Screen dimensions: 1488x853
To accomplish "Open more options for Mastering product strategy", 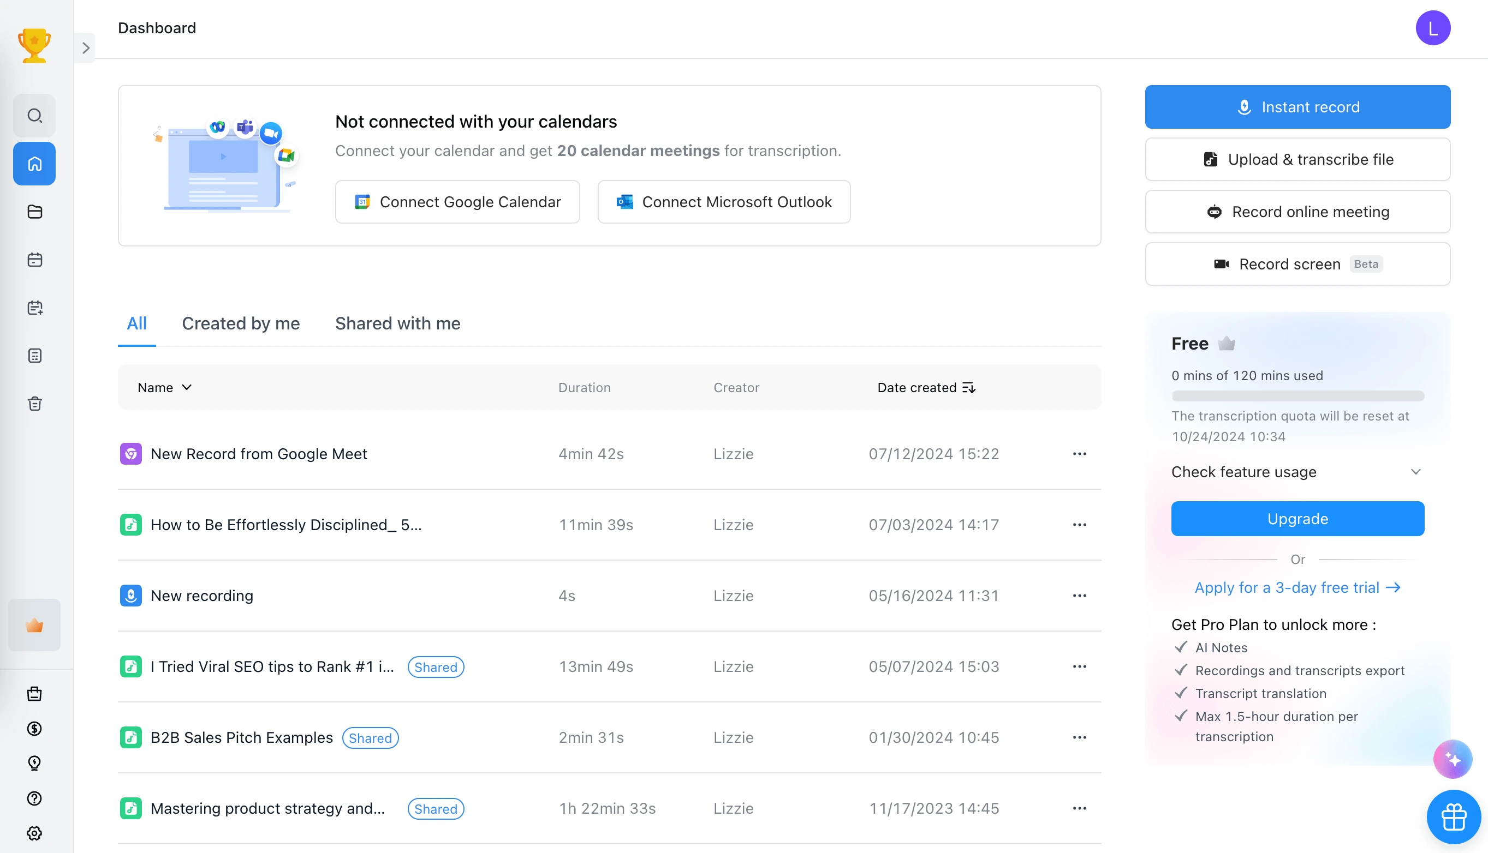I will click(x=1079, y=808).
